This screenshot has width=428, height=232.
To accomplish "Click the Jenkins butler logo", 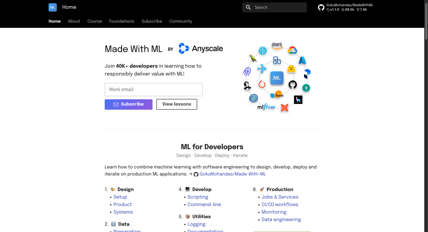I will (247, 86).
